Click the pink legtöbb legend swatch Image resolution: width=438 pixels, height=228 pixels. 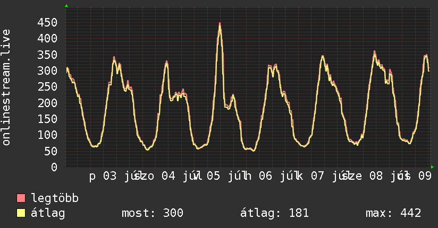point(21,198)
